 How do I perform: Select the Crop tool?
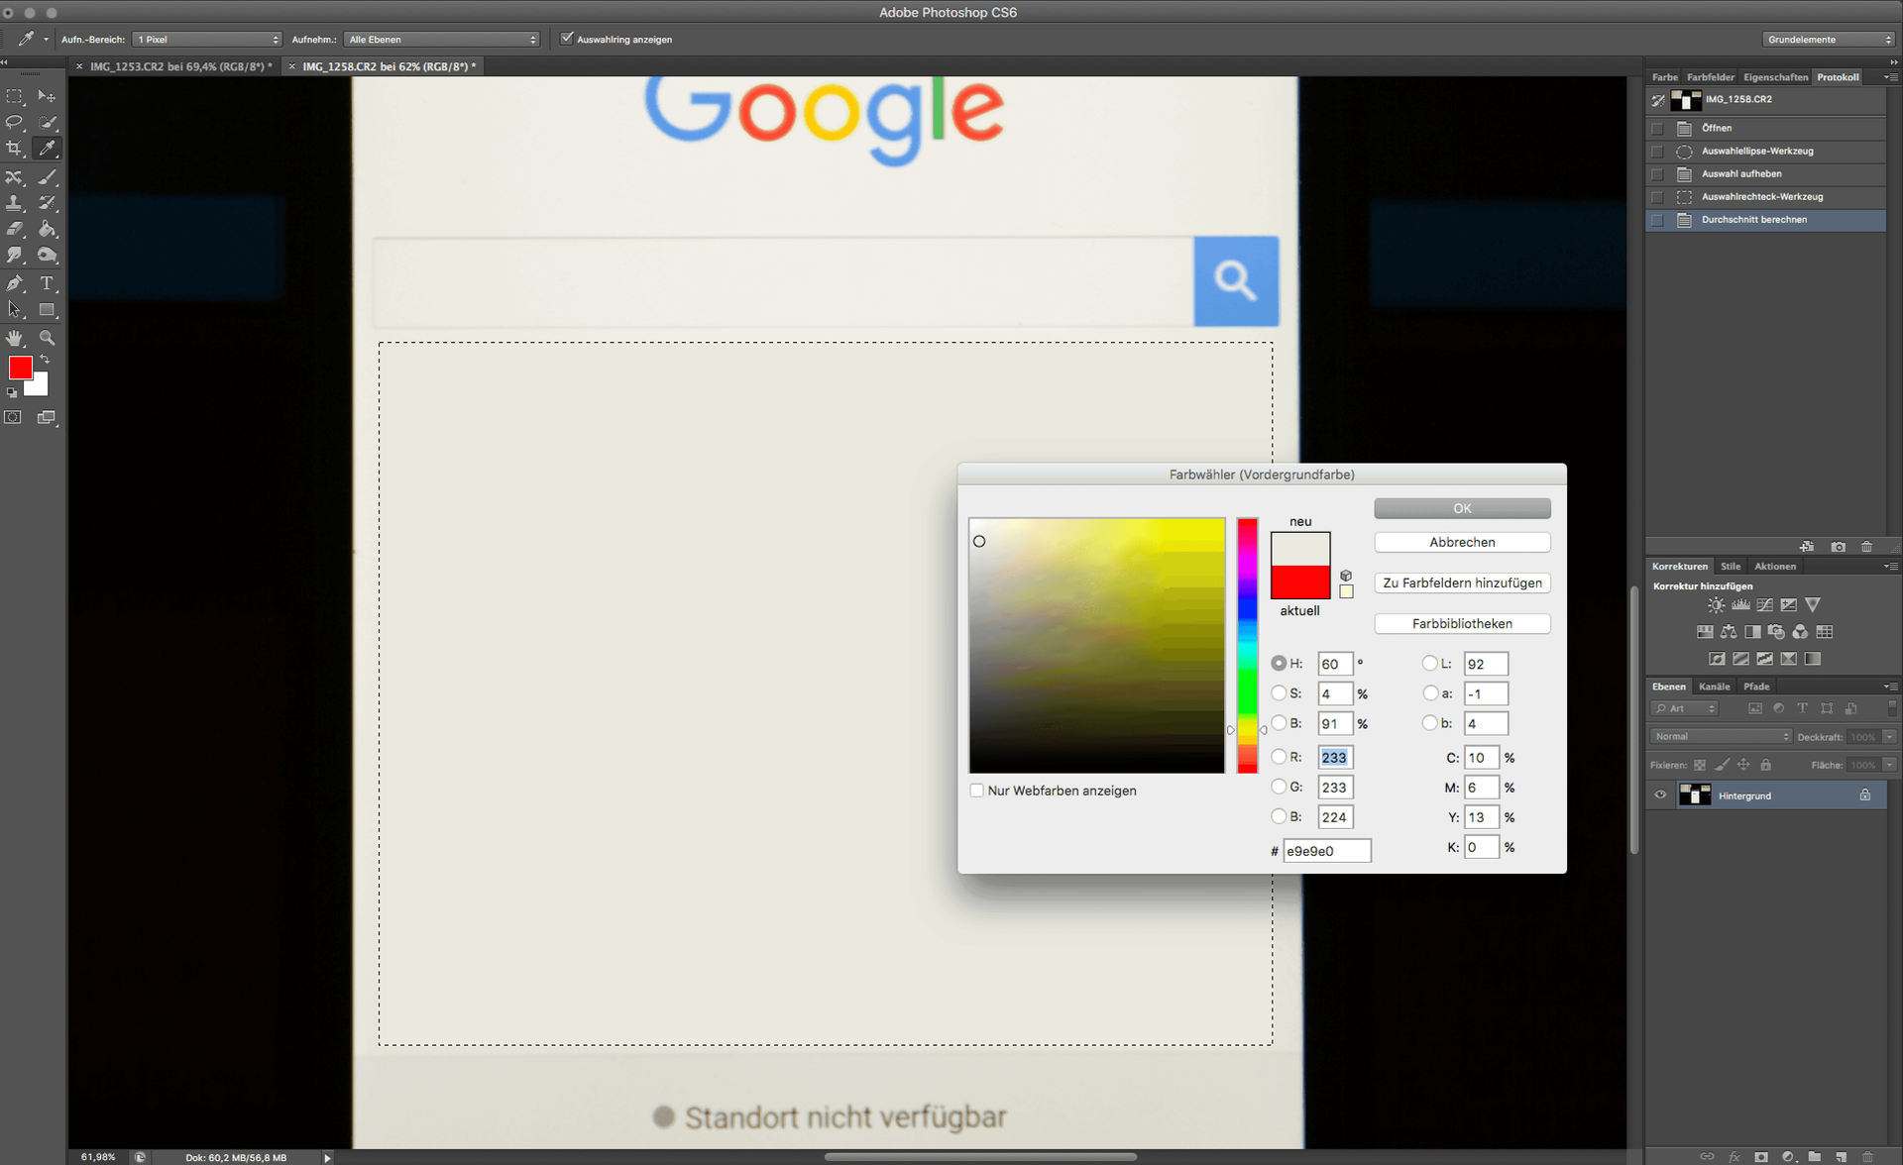click(15, 148)
